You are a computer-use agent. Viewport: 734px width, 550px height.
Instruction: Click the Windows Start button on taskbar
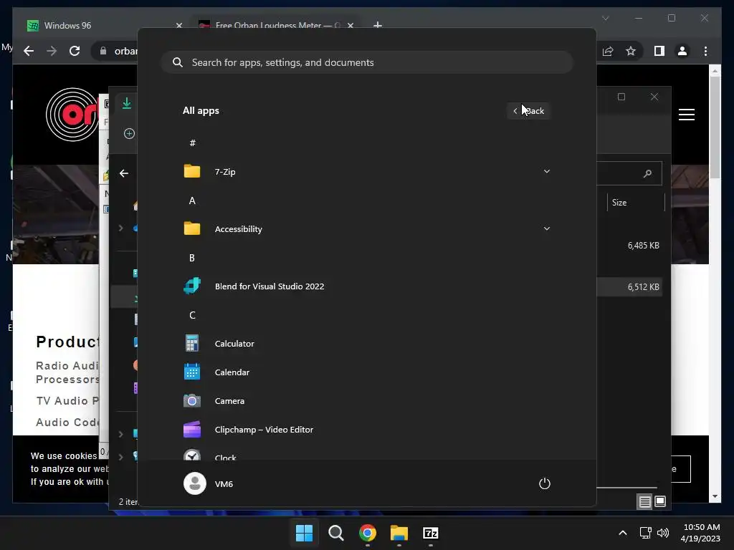coord(304,533)
